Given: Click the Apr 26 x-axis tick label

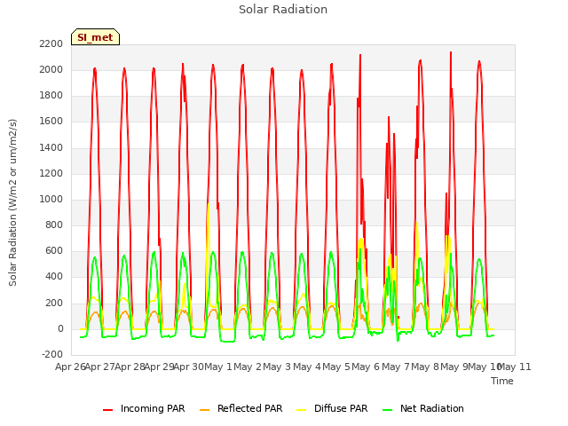Looking at the screenshot, I should pyautogui.click(x=70, y=367).
